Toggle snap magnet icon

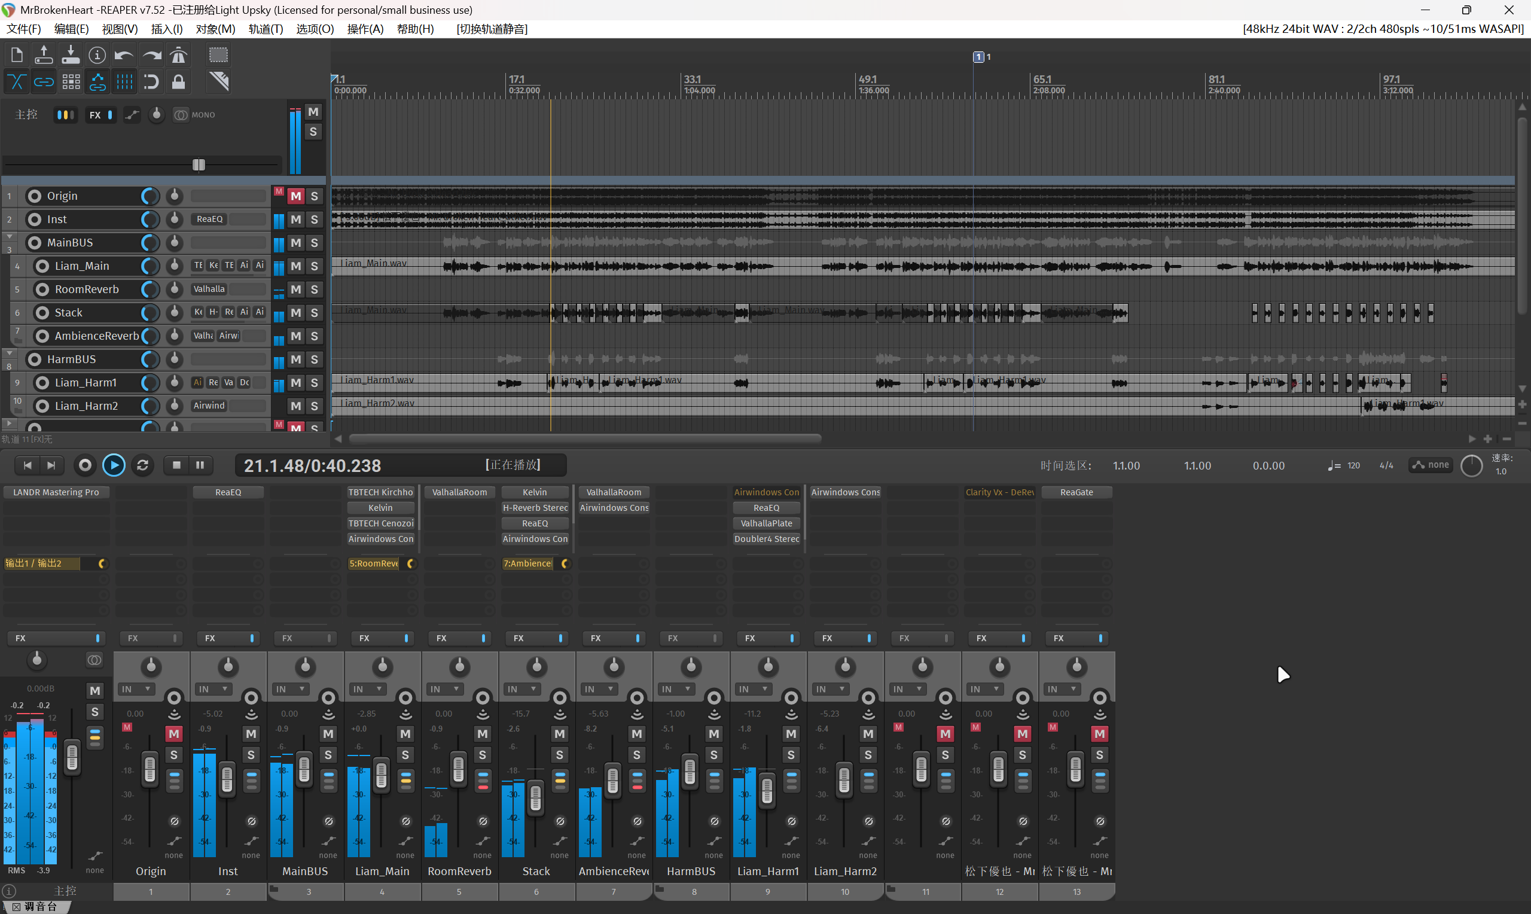click(151, 81)
